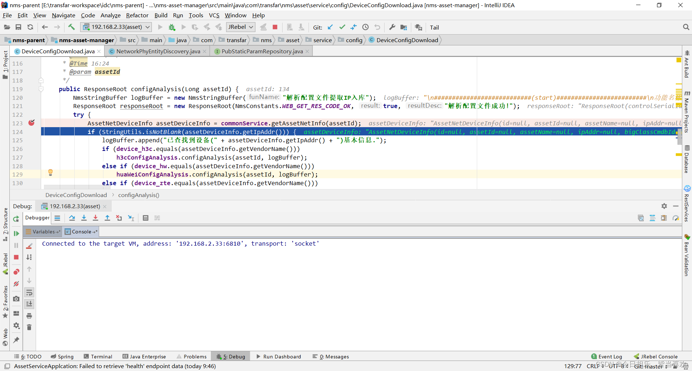Click configAnalysis() in editor breadcrumb
692x371 pixels.
[139, 195]
